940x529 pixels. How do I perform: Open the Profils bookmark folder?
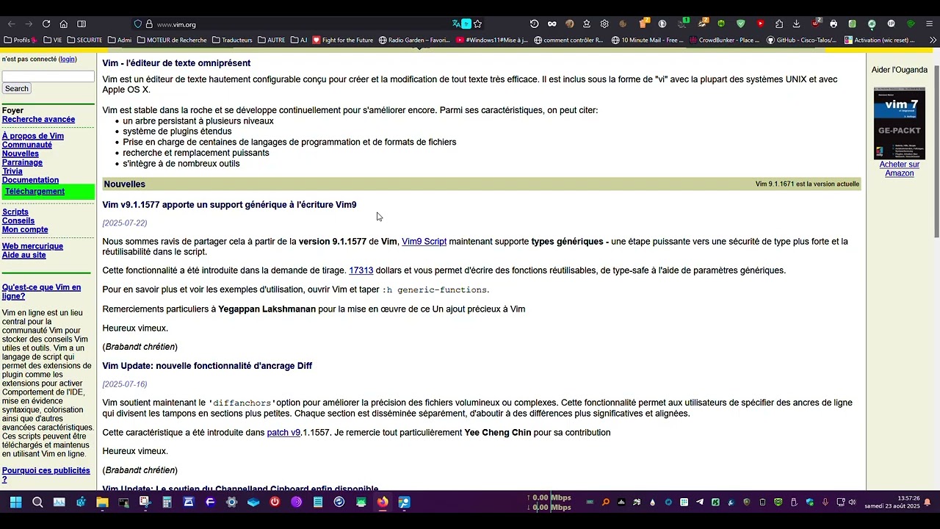[x=20, y=40]
